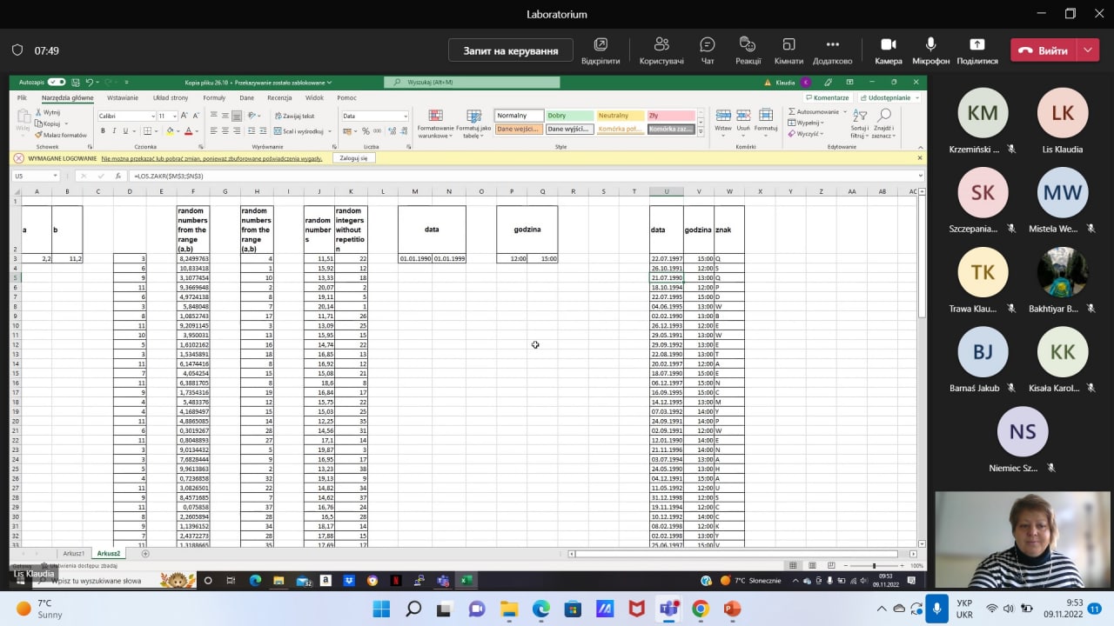Switch to the Wstawianie ribbon tab
Viewport: 1114px width, 626px height.
point(123,97)
